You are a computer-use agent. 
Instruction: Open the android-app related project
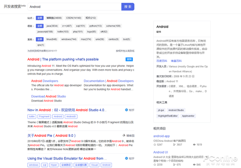click(x=162, y=136)
